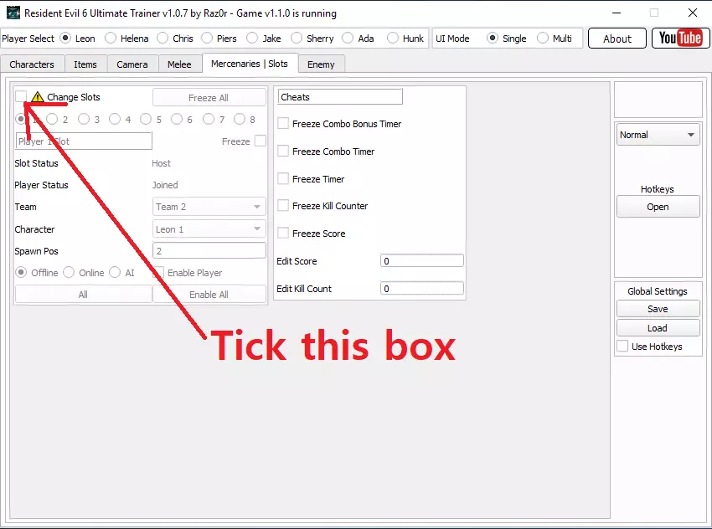This screenshot has width=712, height=529.
Task: Switch UI Mode to Multi
Action: [543, 39]
